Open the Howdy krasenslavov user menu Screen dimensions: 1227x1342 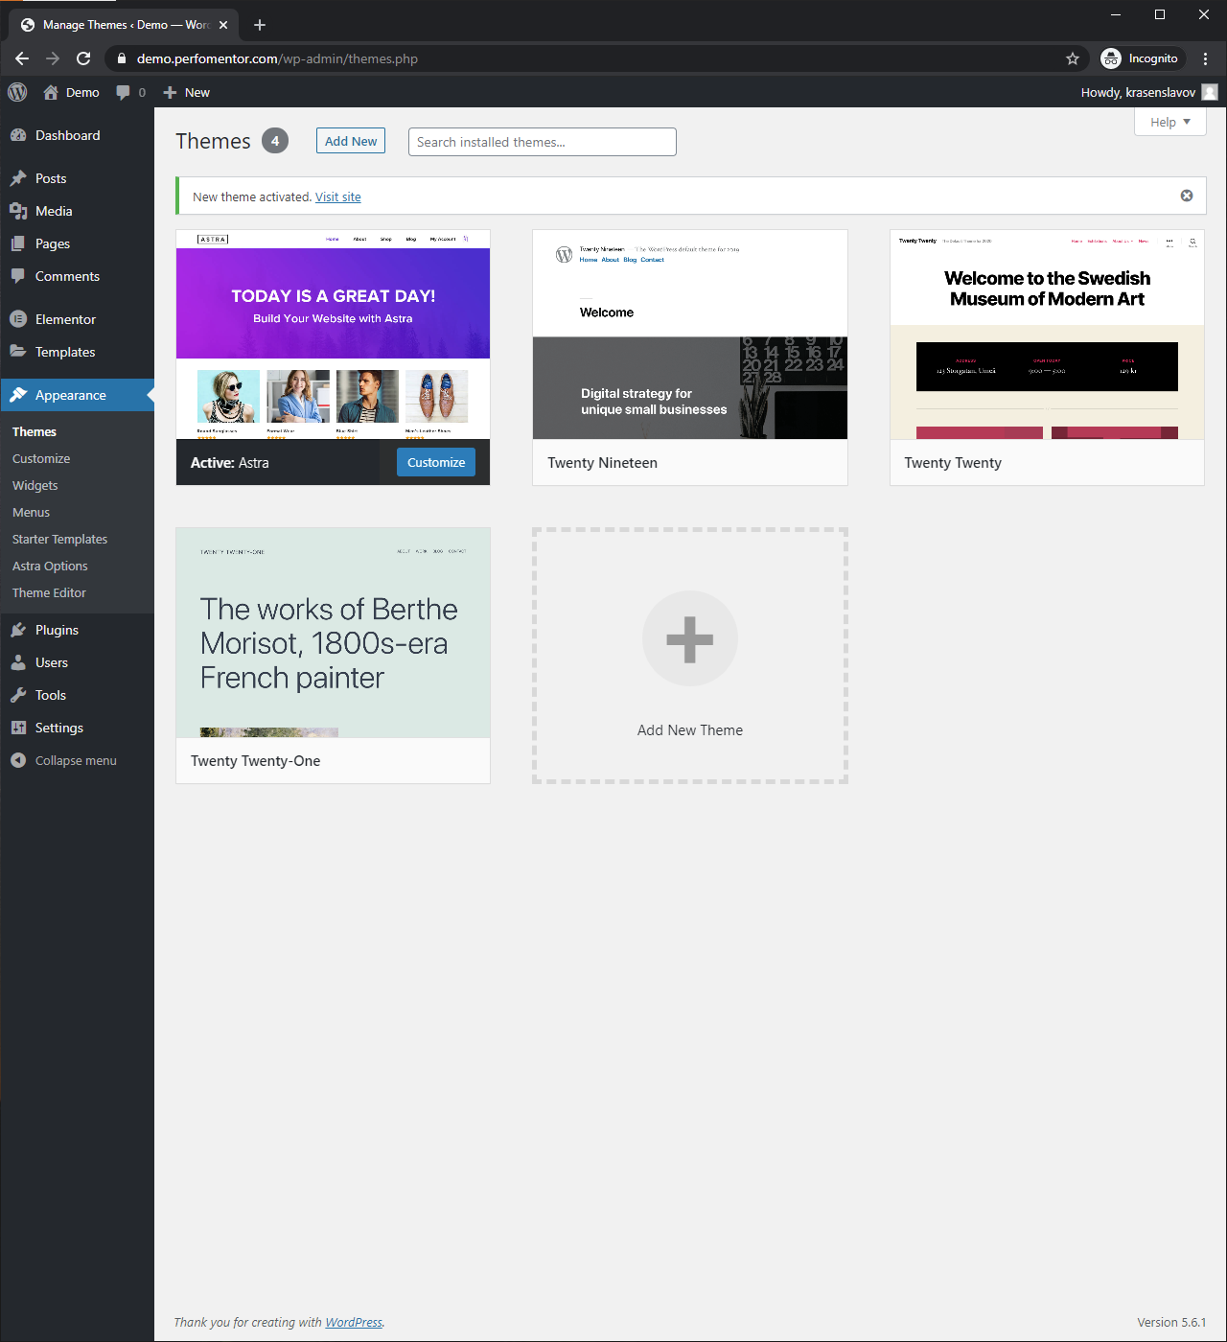(1146, 92)
